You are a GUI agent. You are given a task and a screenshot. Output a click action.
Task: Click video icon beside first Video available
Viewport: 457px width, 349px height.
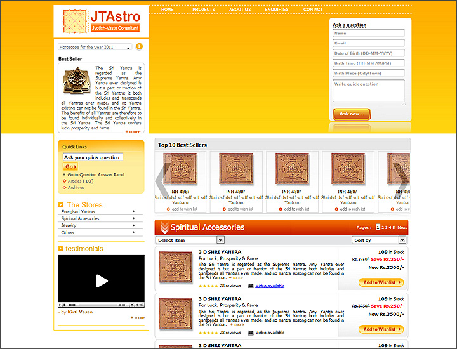point(250,286)
